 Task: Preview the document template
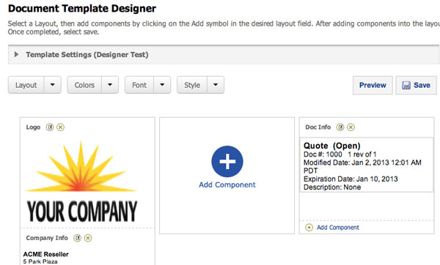(x=373, y=85)
